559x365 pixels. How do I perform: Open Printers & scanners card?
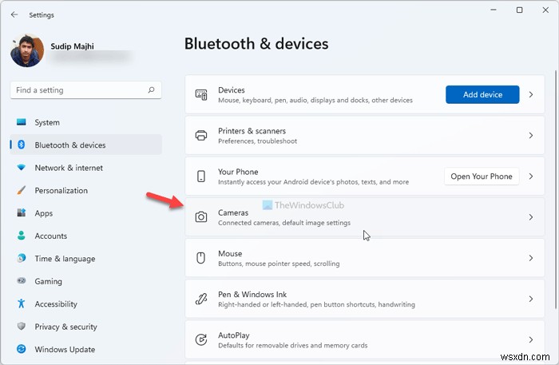[x=365, y=136]
